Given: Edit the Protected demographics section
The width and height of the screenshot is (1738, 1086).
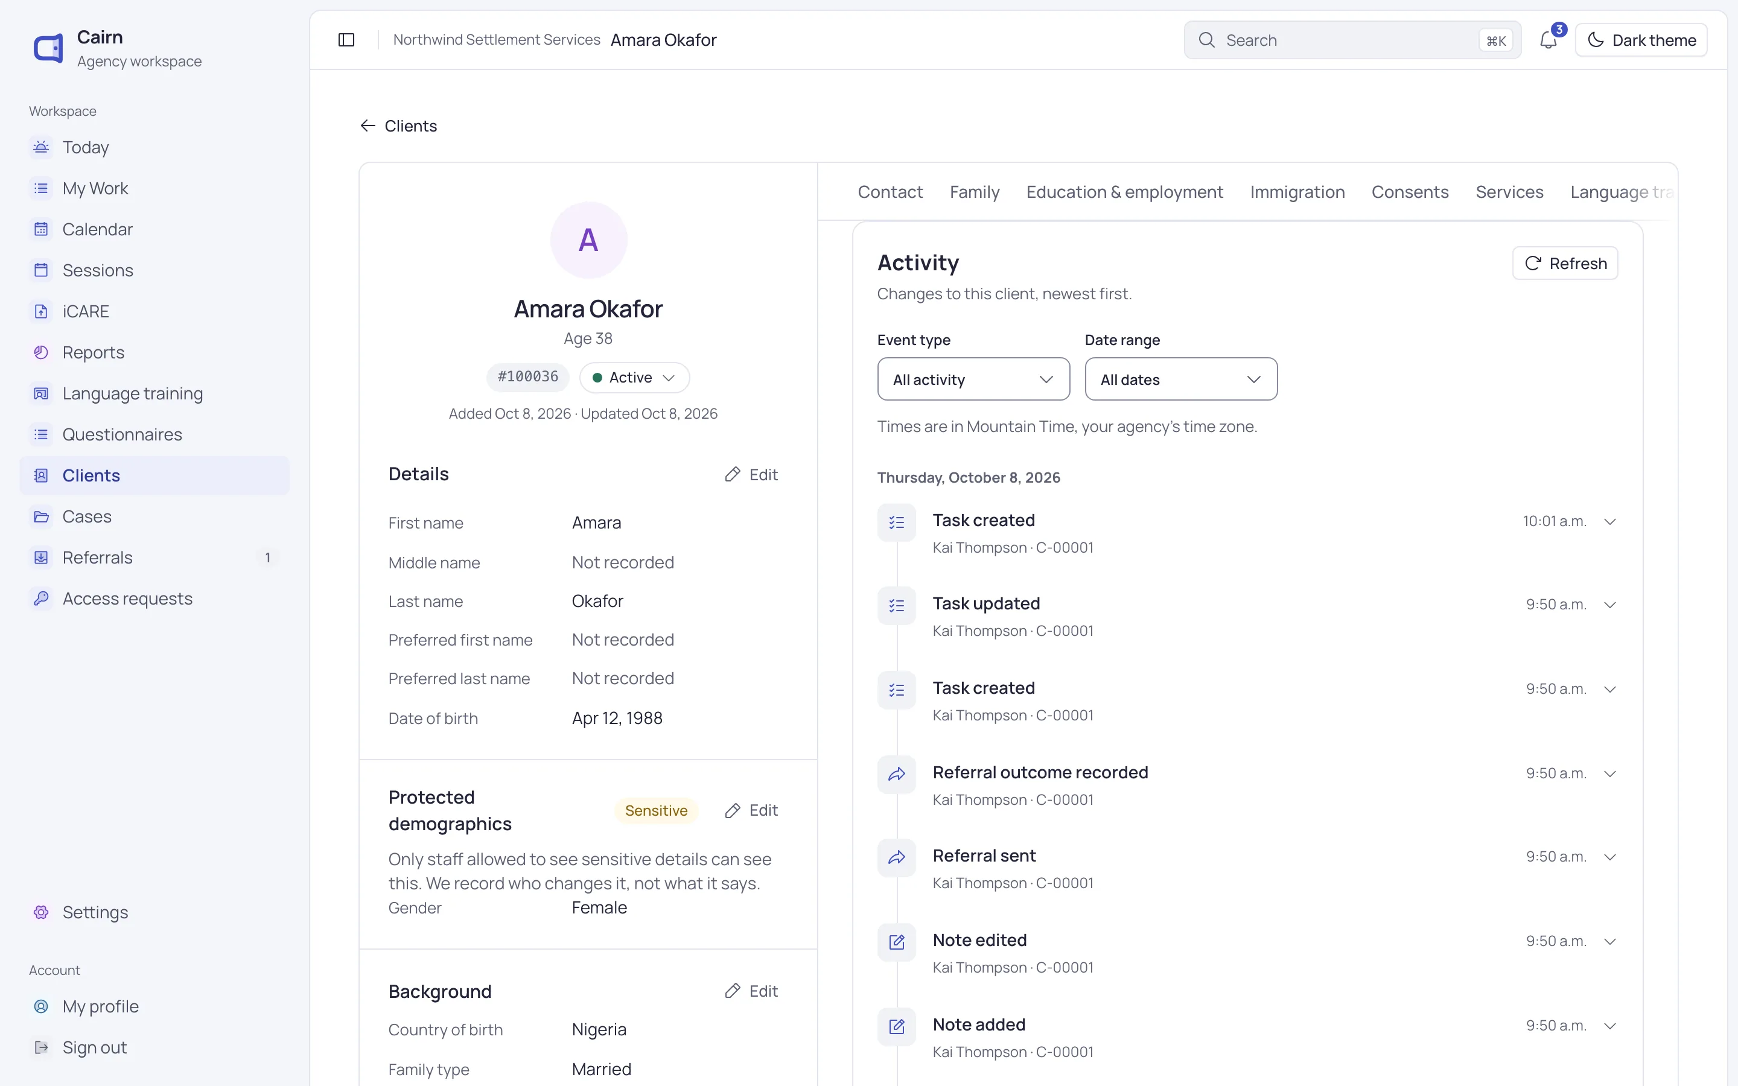Looking at the screenshot, I should click(751, 810).
